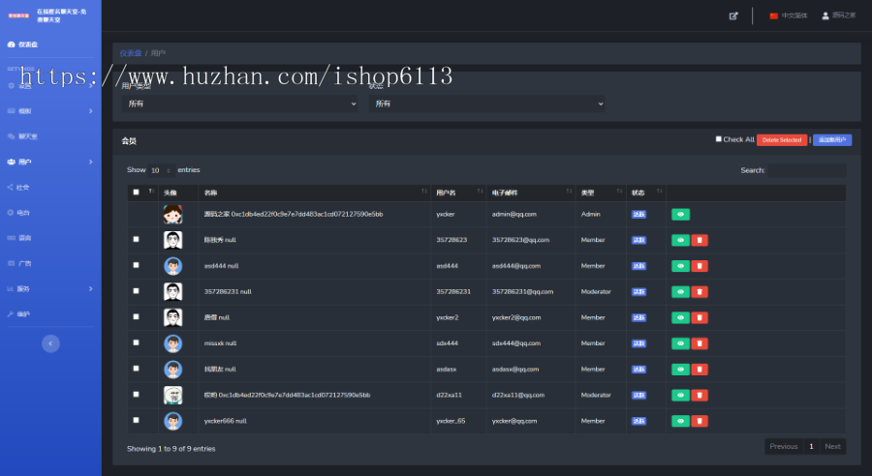Click the eye button for yxcker2
The width and height of the screenshot is (872, 476).
click(x=680, y=317)
